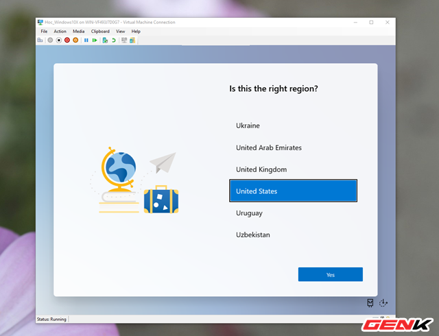The image size is (439, 336).
Task: Open the Clipboard menu
Action: [x=100, y=32]
